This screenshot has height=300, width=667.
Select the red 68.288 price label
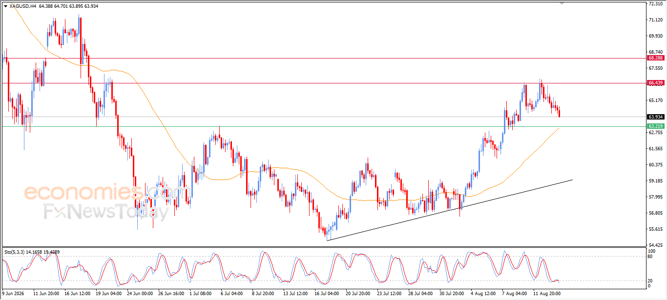[655, 58]
